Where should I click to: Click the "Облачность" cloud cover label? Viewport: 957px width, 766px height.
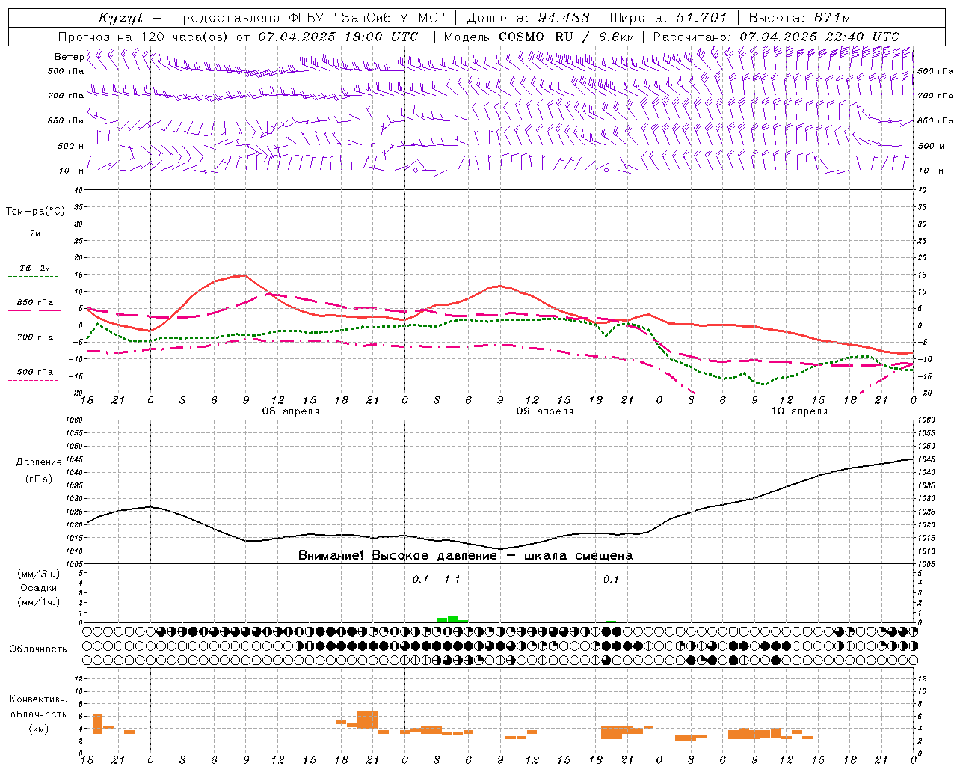tap(38, 649)
